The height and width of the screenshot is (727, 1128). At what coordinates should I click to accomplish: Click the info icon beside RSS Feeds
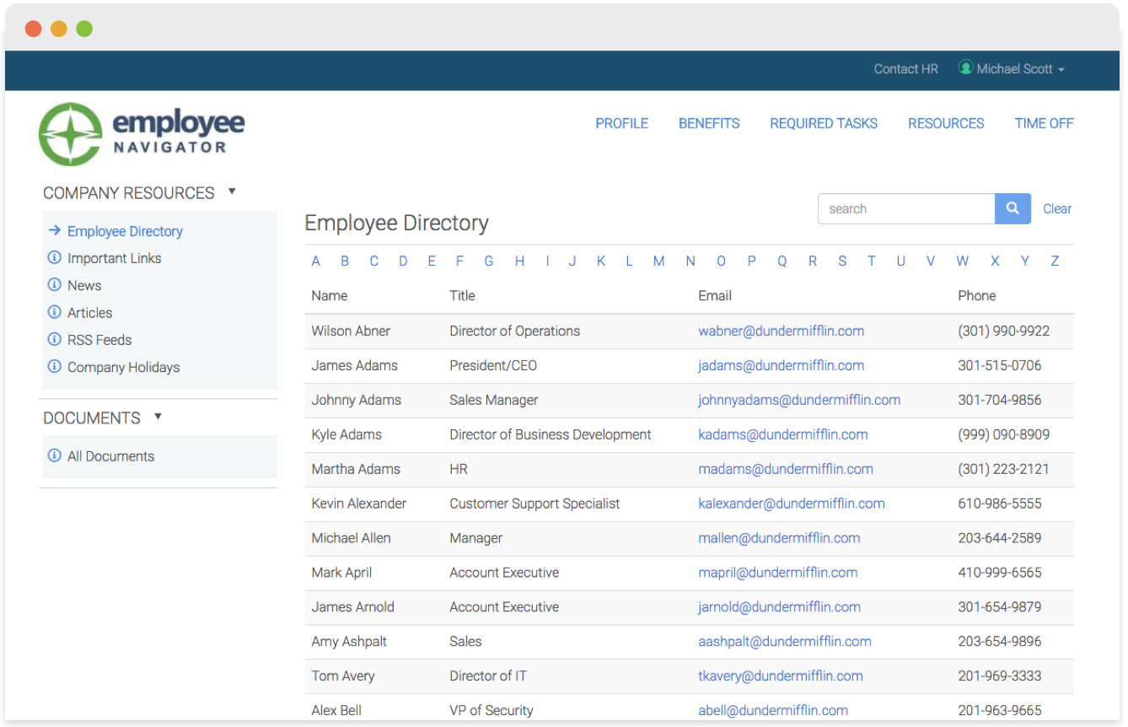click(56, 340)
